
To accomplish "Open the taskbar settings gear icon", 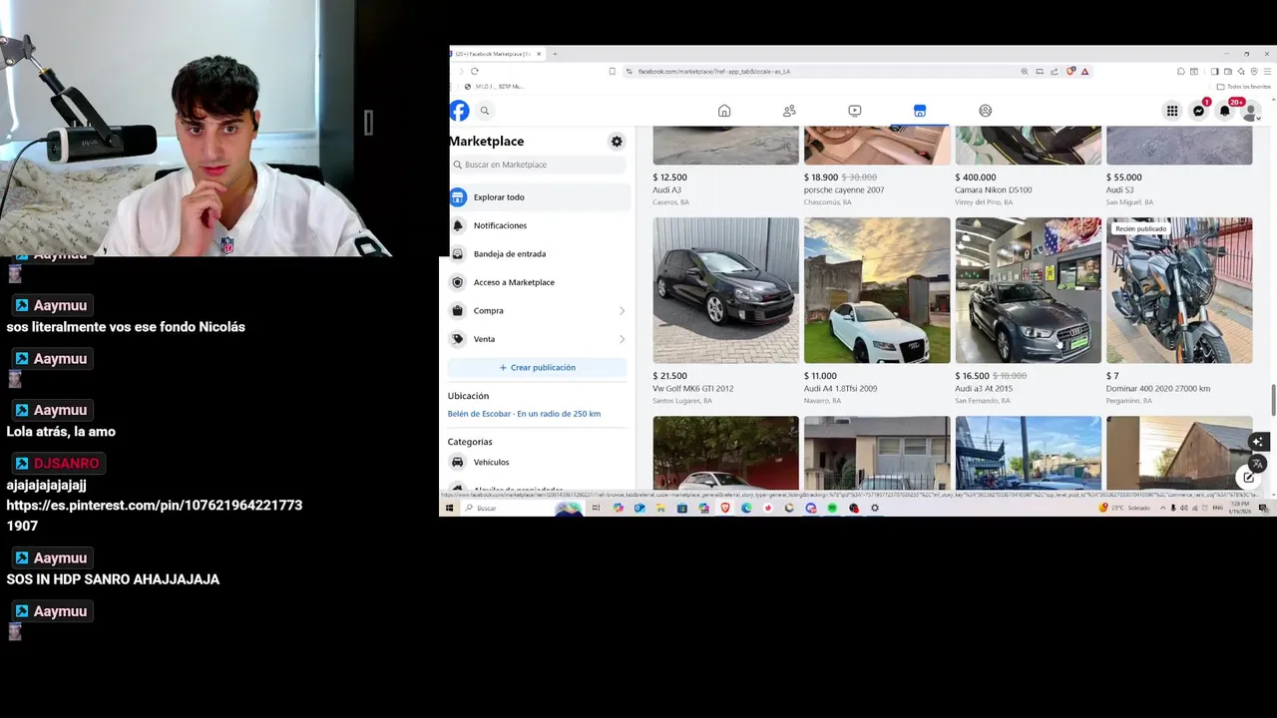I will (x=875, y=508).
